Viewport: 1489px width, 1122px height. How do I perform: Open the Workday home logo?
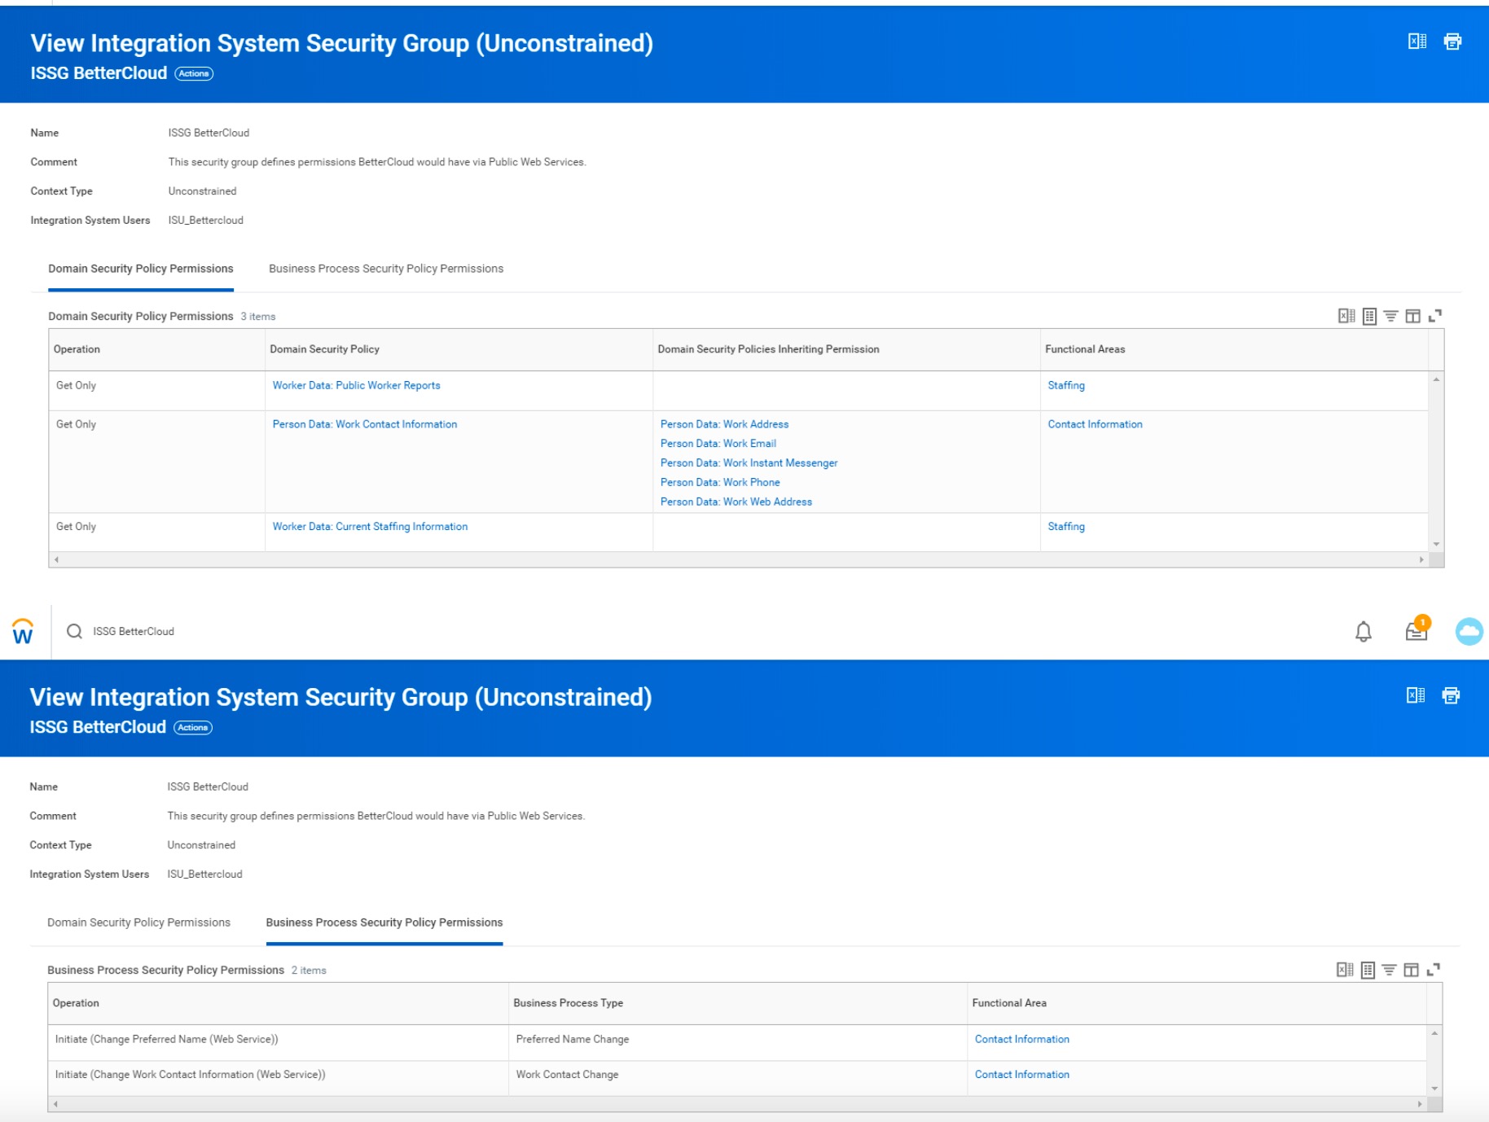pyautogui.click(x=22, y=631)
